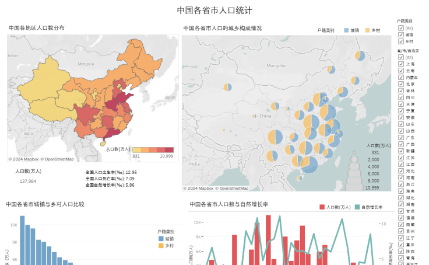
Task: Toggle the 贵州 checkbox
Action: click(401, 231)
